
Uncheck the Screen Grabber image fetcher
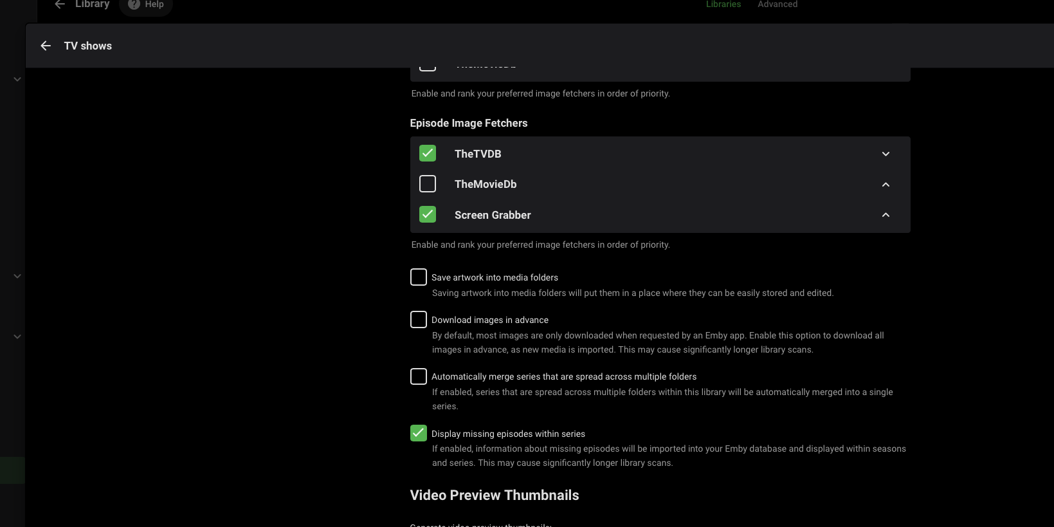click(428, 214)
